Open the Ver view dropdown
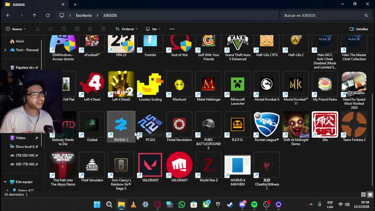The width and height of the screenshot is (375, 211). pos(153,29)
